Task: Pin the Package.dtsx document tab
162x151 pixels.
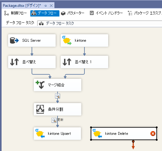Action: click(45, 6)
